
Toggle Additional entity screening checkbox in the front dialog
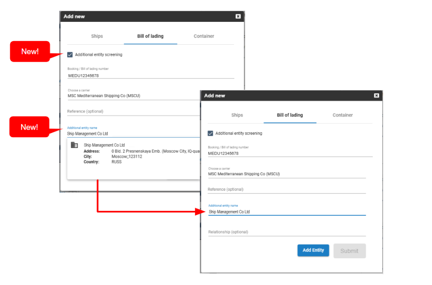click(211, 134)
